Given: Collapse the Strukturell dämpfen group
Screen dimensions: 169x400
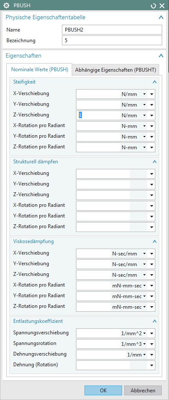Looking at the screenshot, I should 154,162.
